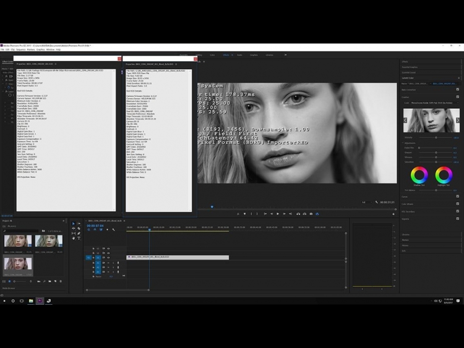
Task: Select the Hand tool
Action: coord(73,238)
